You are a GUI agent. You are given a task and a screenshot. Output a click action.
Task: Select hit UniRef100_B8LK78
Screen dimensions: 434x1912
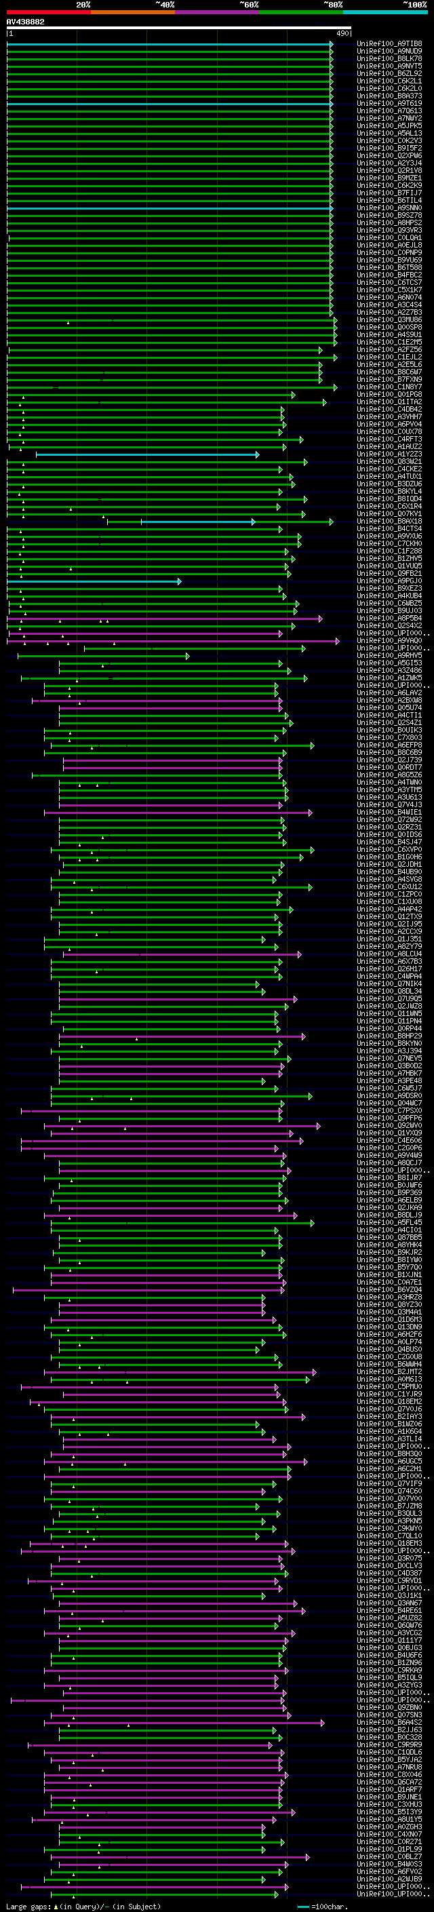coord(389,58)
